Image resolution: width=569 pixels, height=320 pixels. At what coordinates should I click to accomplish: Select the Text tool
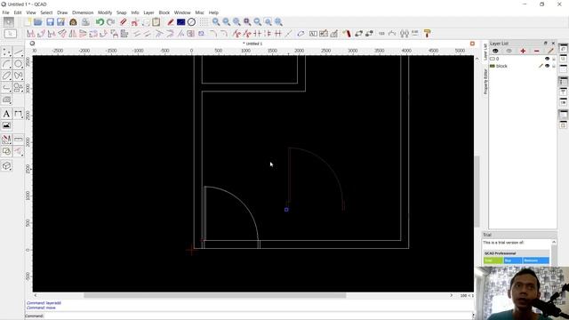[x=6, y=114]
